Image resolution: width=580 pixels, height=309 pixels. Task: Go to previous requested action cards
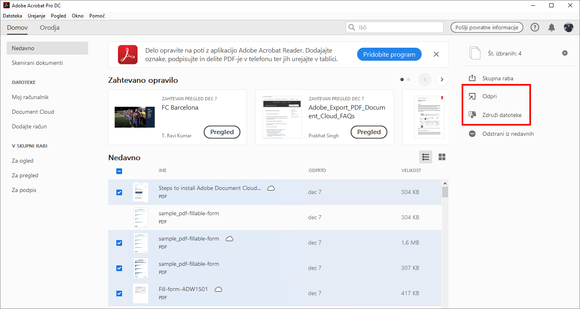(x=425, y=79)
